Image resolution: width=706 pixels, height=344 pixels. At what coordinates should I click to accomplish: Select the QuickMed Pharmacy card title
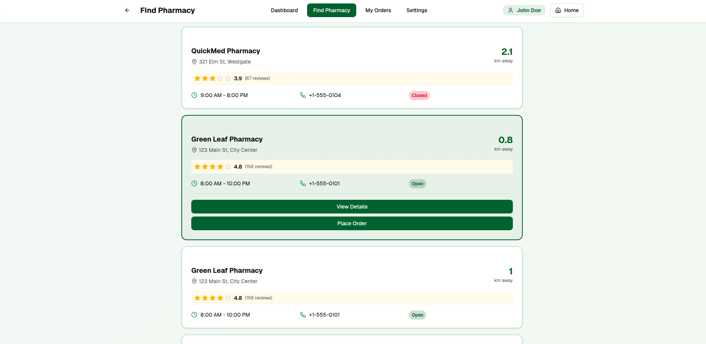click(226, 51)
